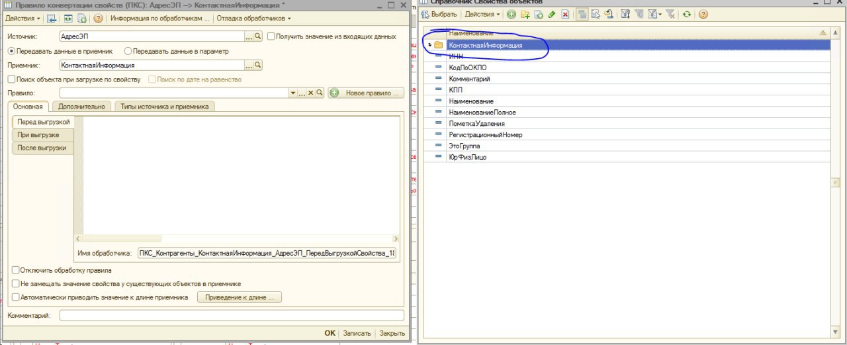The height and width of the screenshot is (345, 847).
Task: Open help icon in Свойства объектов toolbar
Action: click(703, 14)
